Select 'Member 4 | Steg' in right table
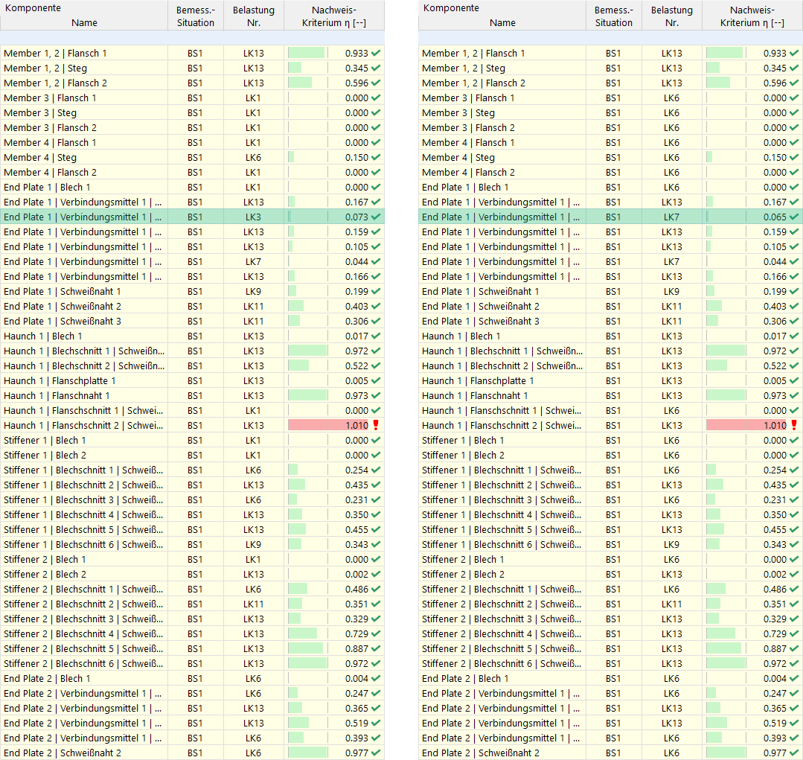 pos(458,158)
